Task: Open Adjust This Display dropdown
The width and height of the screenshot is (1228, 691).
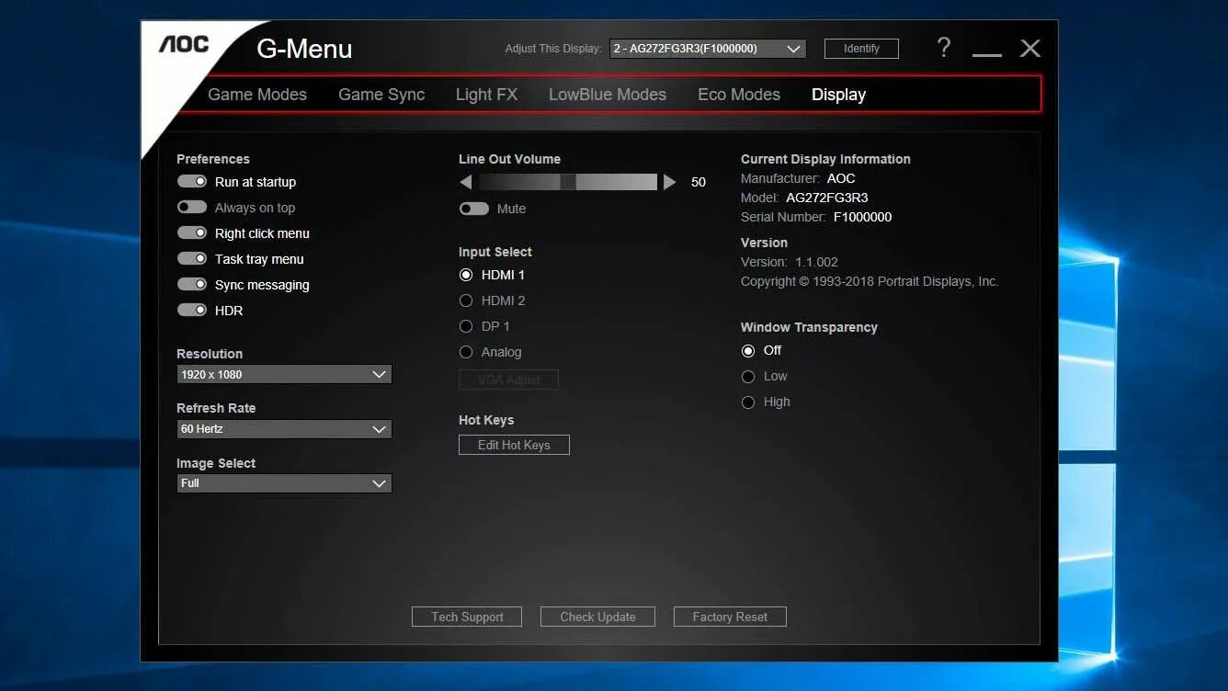Action: [708, 49]
